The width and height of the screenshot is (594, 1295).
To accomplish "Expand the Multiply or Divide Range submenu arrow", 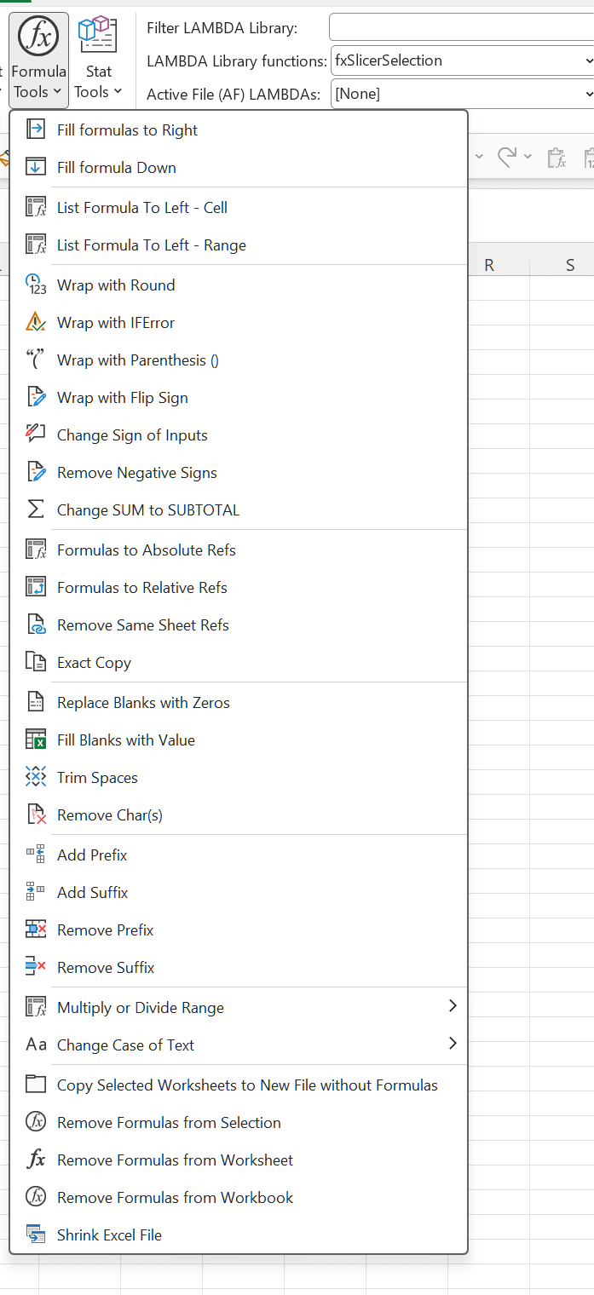I will [453, 1006].
